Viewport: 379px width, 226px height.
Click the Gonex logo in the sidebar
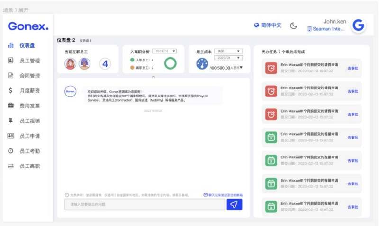(28, 26)
